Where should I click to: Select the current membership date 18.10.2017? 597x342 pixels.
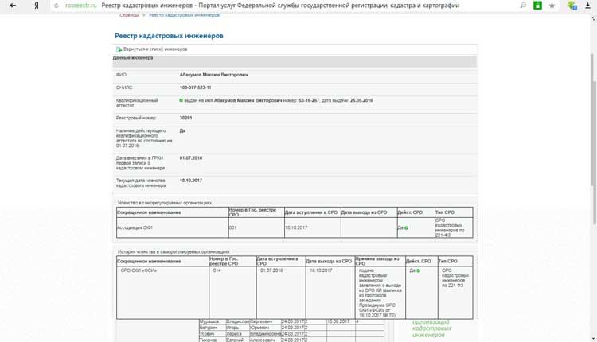tap(191, 181)
